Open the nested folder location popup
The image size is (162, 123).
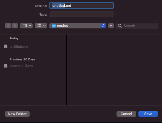(x=78, y=26)
